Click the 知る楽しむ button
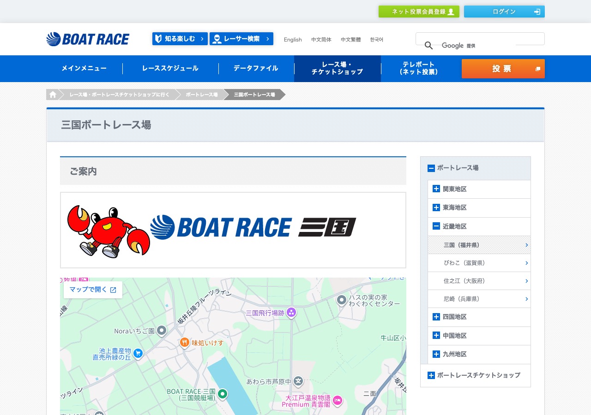591x415 pixels. tap(180, 39)
